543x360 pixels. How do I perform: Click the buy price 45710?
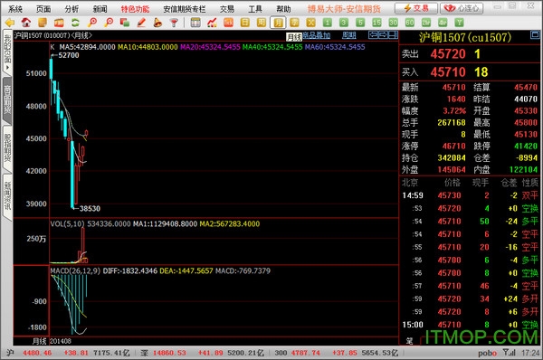448,72
